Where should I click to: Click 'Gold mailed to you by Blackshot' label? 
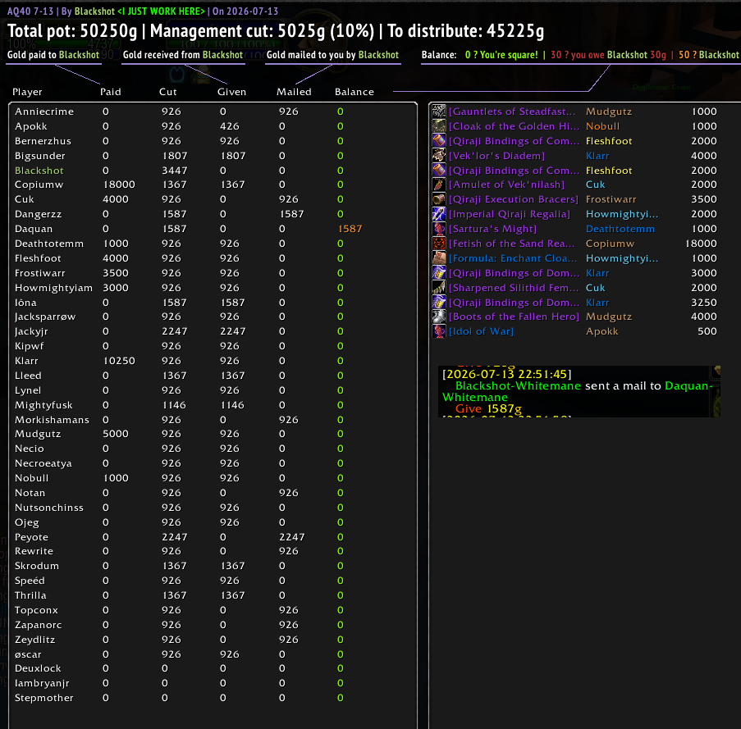click(x=332, y=55)
